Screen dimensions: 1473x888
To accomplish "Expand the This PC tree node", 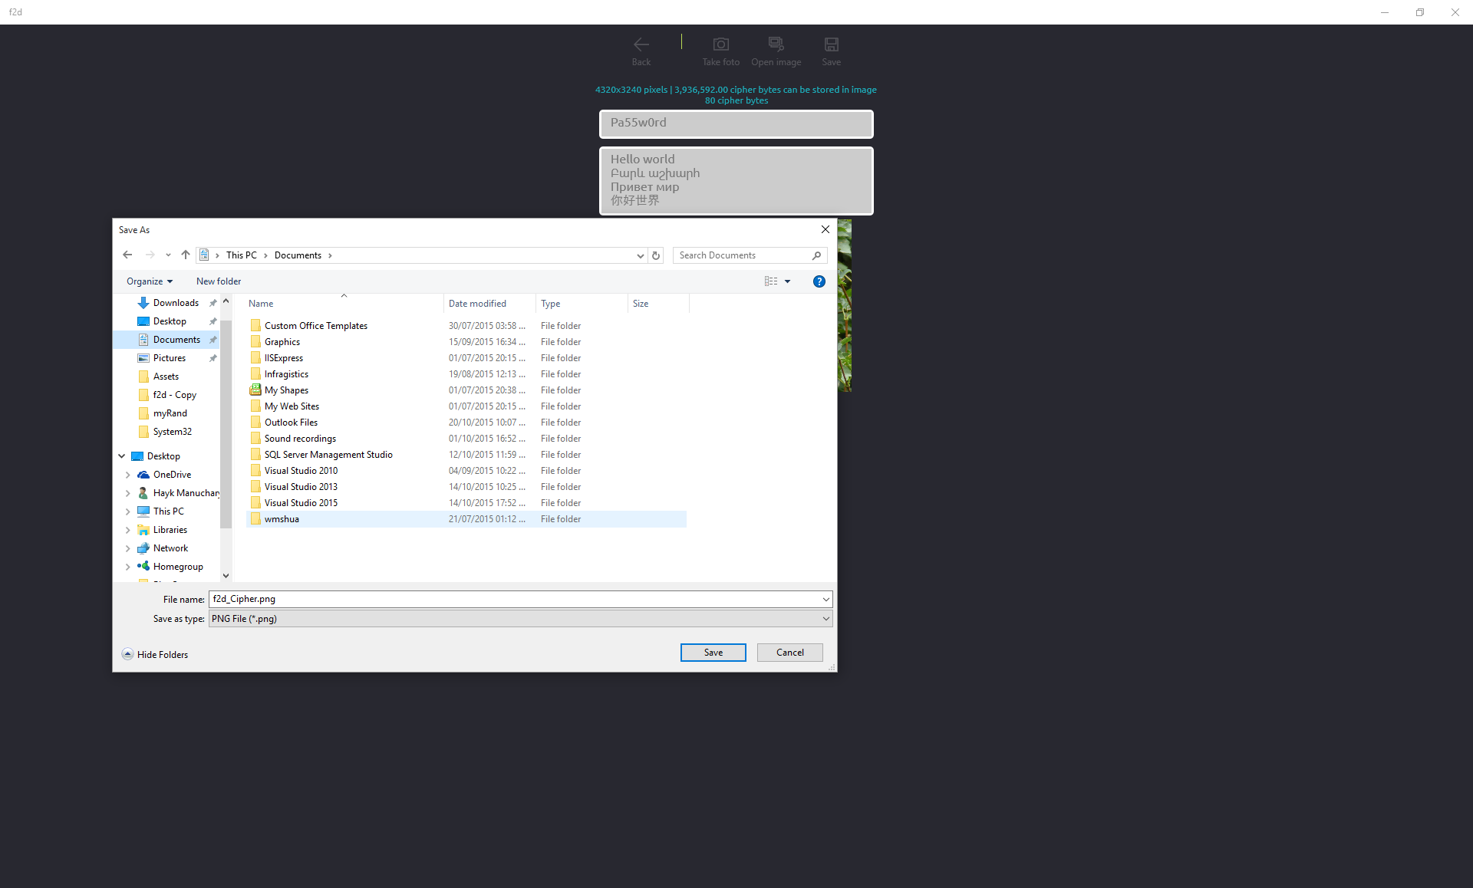I will click(127, 511).
